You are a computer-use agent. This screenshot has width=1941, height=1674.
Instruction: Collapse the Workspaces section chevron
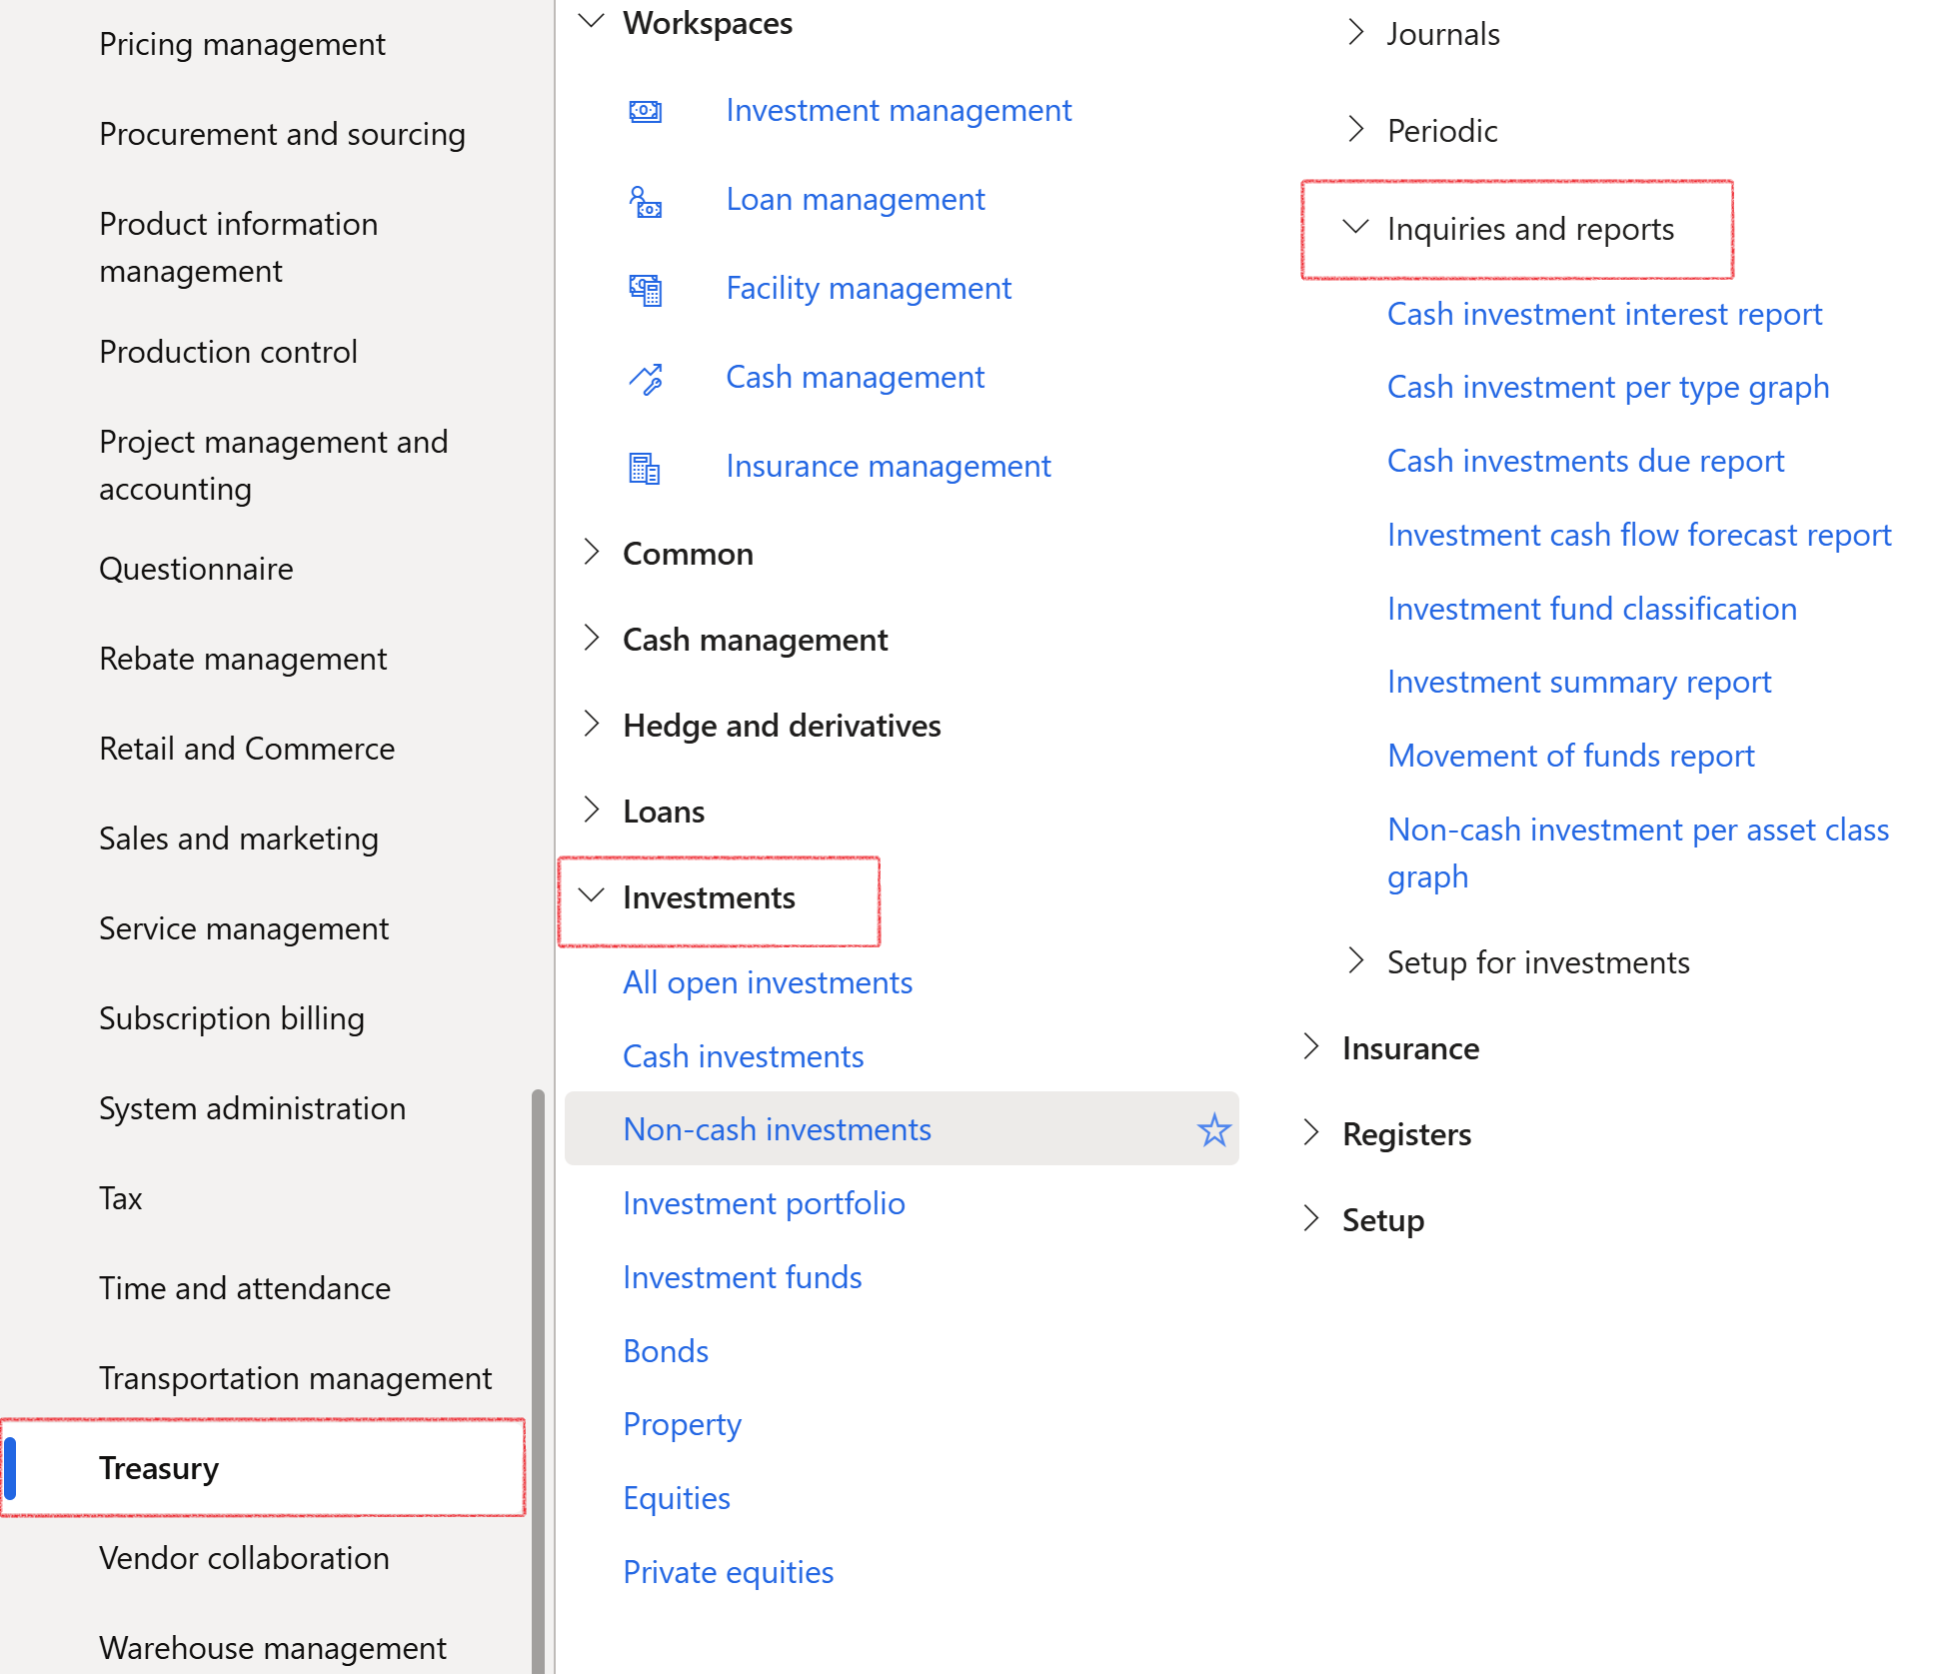592,21
